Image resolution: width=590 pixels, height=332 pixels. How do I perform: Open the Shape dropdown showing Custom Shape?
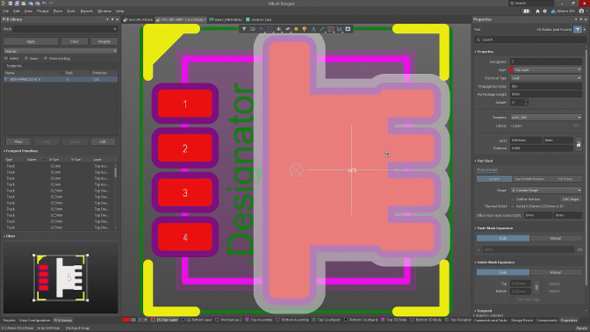coord(546,190)
